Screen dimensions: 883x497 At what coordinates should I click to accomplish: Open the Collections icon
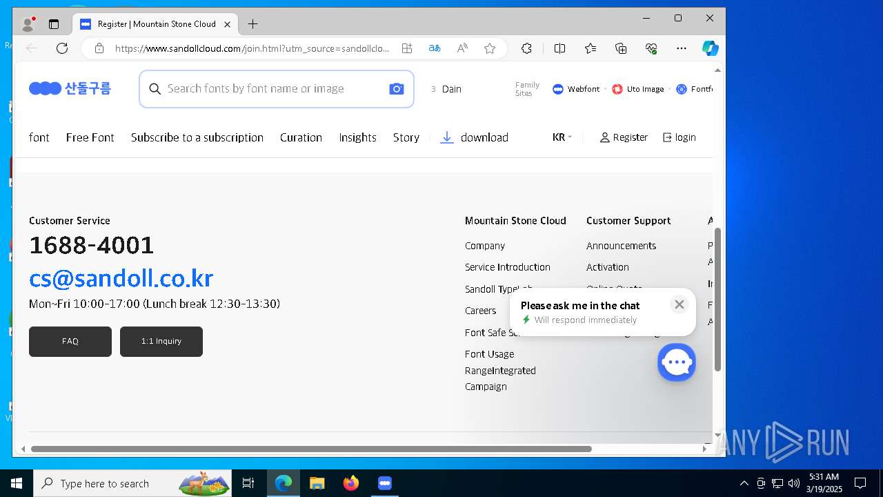pos(621,48)
